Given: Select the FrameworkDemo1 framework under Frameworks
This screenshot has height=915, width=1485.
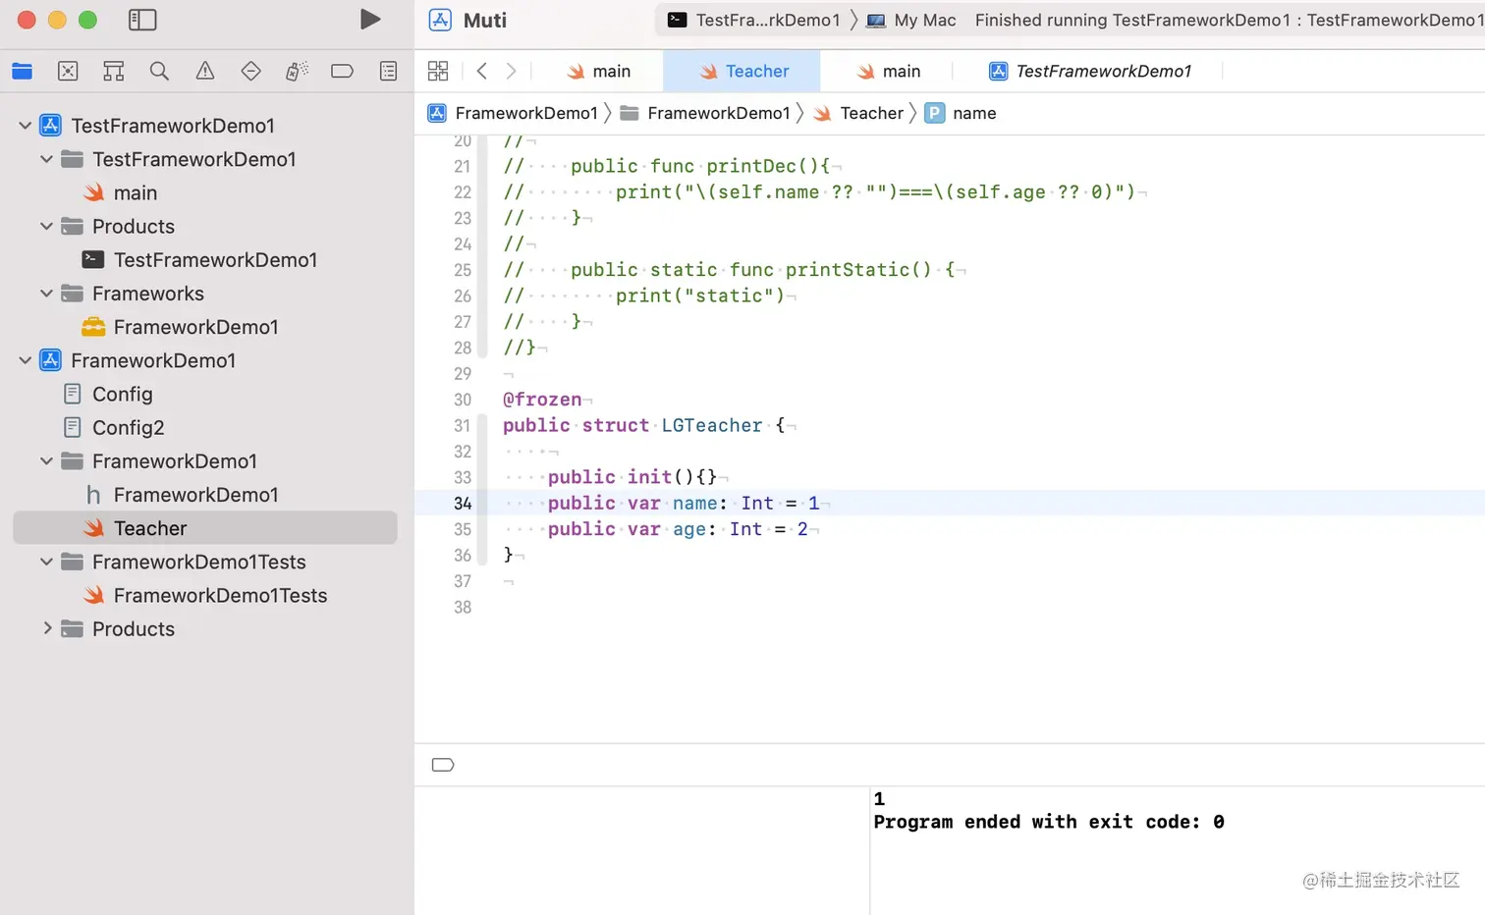Looking at the screenshot, I should [196, 327].
